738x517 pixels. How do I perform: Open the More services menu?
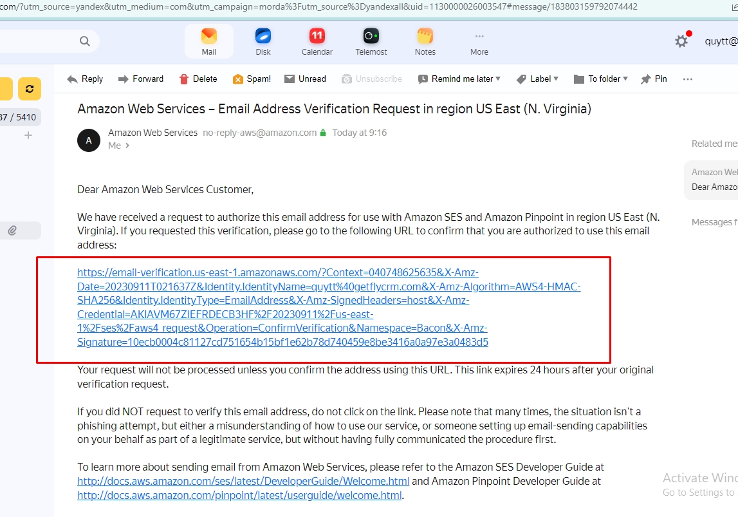(x=479, y=41)
